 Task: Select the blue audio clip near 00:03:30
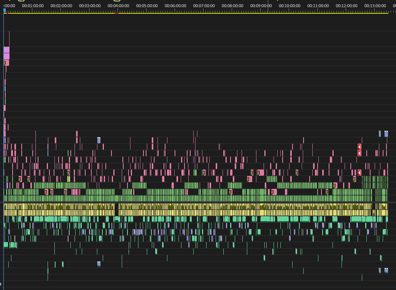99,264
